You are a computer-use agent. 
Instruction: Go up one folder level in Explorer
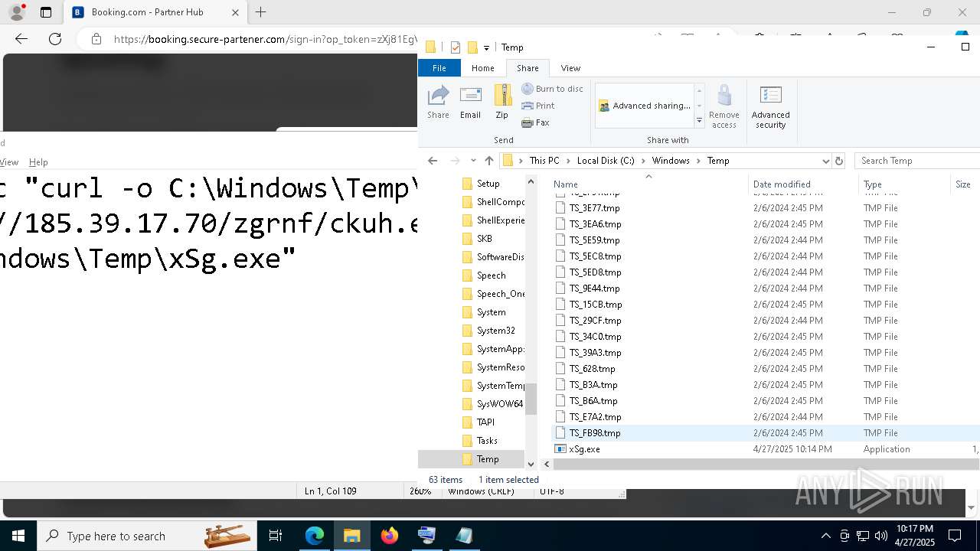(489, 161)
